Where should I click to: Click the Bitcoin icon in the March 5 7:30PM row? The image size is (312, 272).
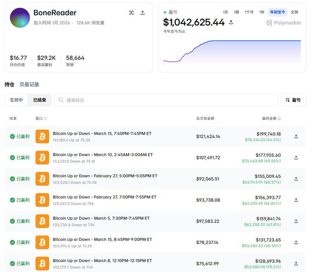pyautogui.click(x=42, y=221)
